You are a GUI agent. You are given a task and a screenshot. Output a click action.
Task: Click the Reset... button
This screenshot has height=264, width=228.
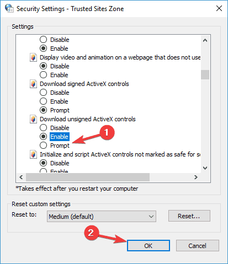[189, 216]
